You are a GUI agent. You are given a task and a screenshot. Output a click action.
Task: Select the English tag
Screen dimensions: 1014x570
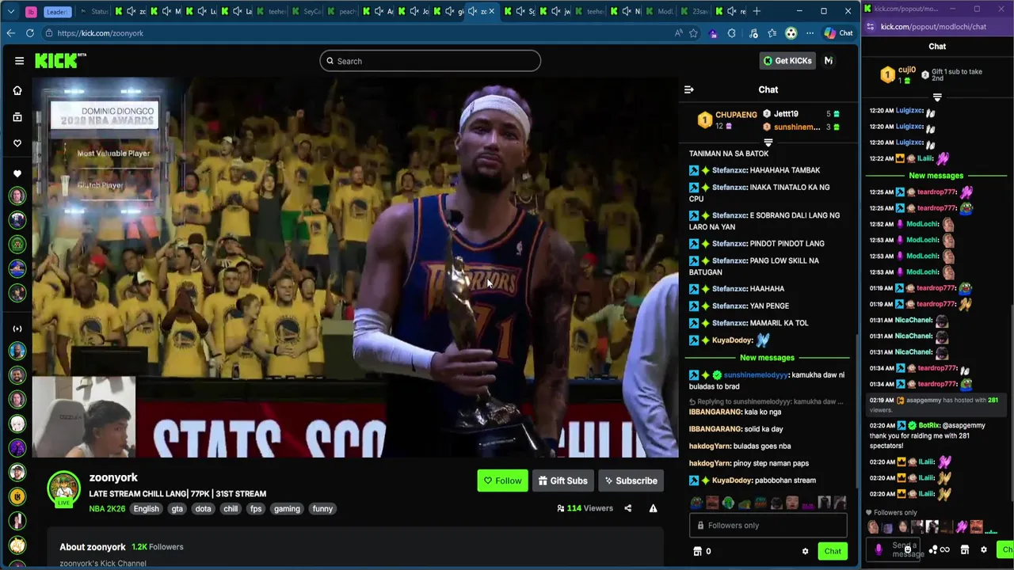pyautogui.click(x=146, y=509)
